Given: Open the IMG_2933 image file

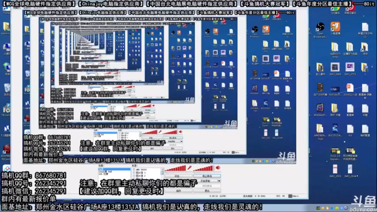Looking at the screenshot, I should click(335, 171).
